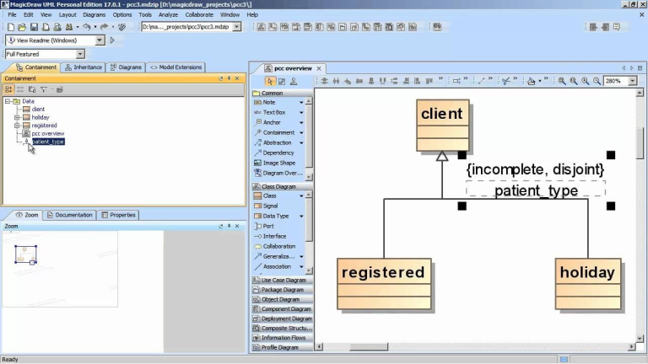This screenshot has width=648, height=364.
Task: Open the Diagrams menu
Action: pyautogui.click(x=94, y=14)
